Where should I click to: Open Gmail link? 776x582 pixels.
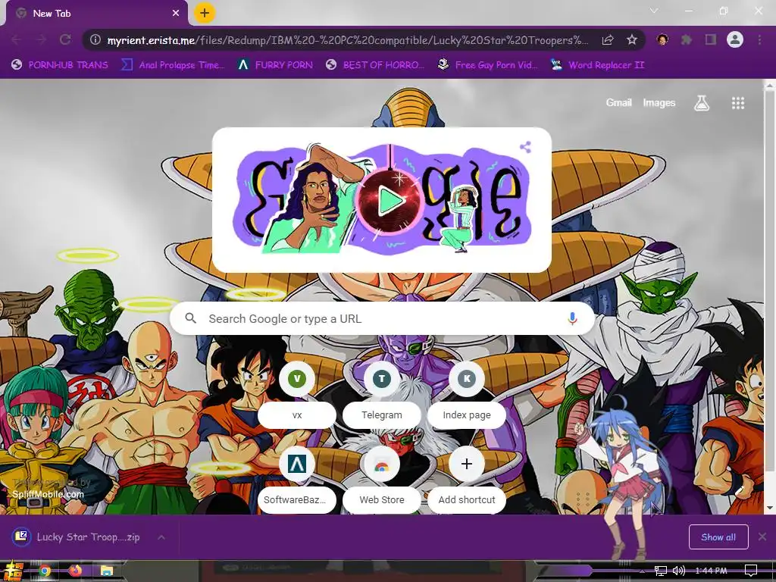click(x=618, y=102)
